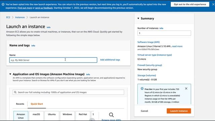Open Info link next to Name and tags
215x121 pixels.
33,46
